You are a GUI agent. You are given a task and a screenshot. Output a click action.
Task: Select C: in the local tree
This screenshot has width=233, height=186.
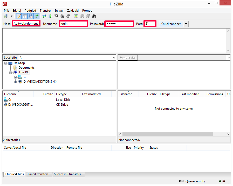[25, 77]
